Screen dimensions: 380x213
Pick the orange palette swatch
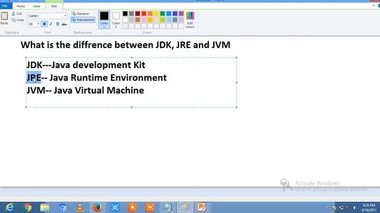pyautogui.click(x=150, y=14)
